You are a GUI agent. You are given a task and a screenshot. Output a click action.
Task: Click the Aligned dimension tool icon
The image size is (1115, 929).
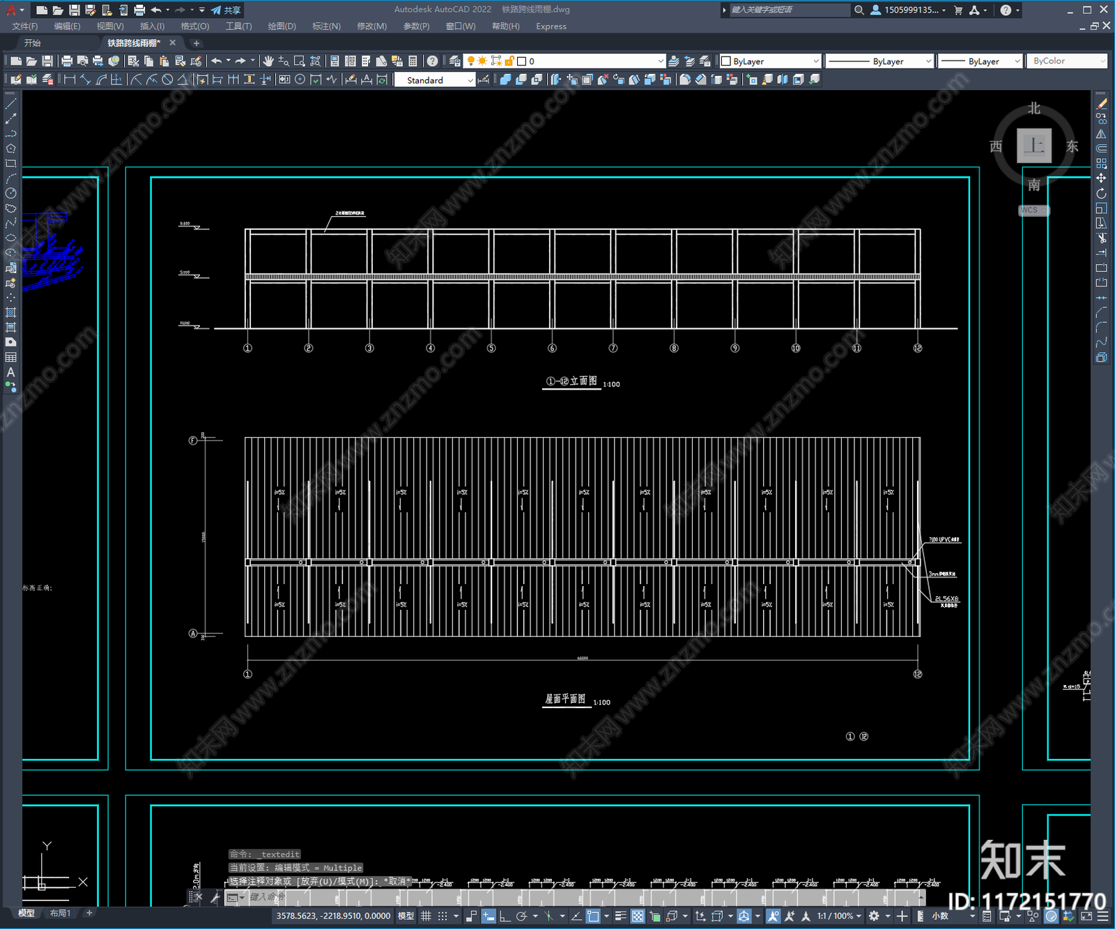click(85, 79)
